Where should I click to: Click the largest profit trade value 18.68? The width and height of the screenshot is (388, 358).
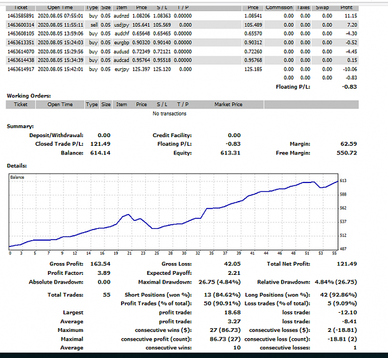tap(232, 313)
